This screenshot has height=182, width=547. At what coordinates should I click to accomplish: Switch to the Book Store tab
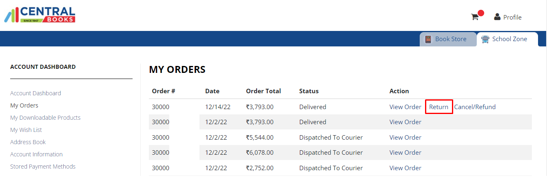coord(450,39)
